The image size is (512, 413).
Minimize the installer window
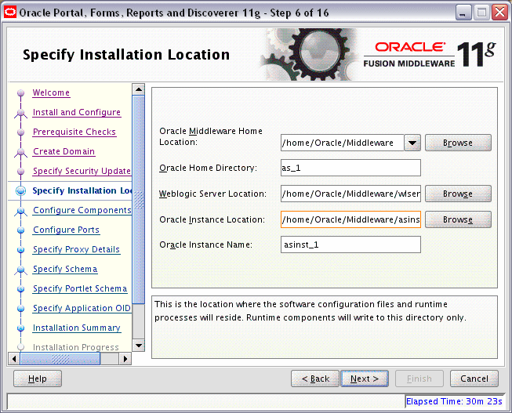pyautogui.click(x=463, y=13)
